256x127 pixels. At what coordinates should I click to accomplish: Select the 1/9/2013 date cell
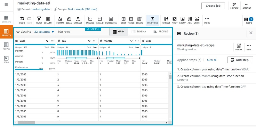pos(35,116)
